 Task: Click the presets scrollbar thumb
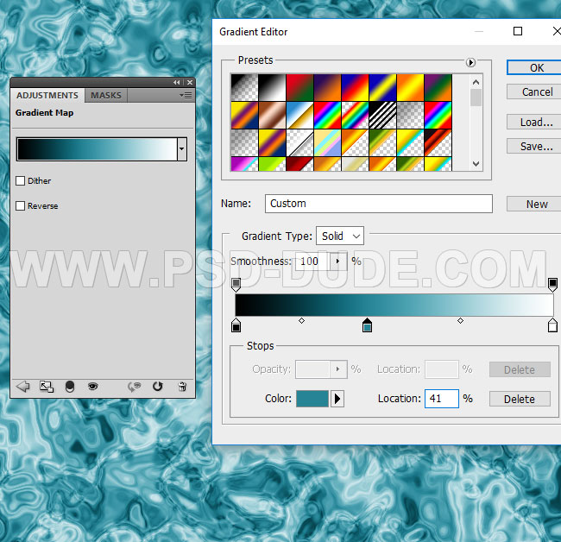tap(476, 98)
